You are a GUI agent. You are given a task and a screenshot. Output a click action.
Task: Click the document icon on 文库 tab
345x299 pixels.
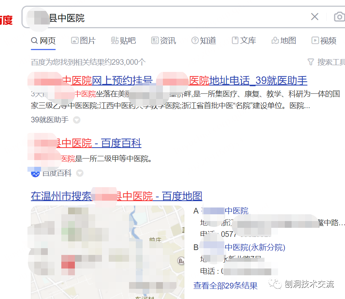tap(235, 41)
